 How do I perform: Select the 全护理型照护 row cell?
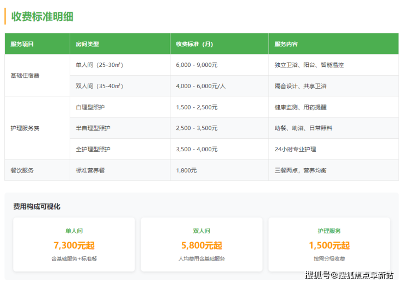93,149
